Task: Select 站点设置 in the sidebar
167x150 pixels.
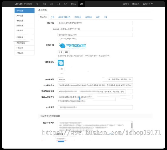Action: [x=24, y=11]
